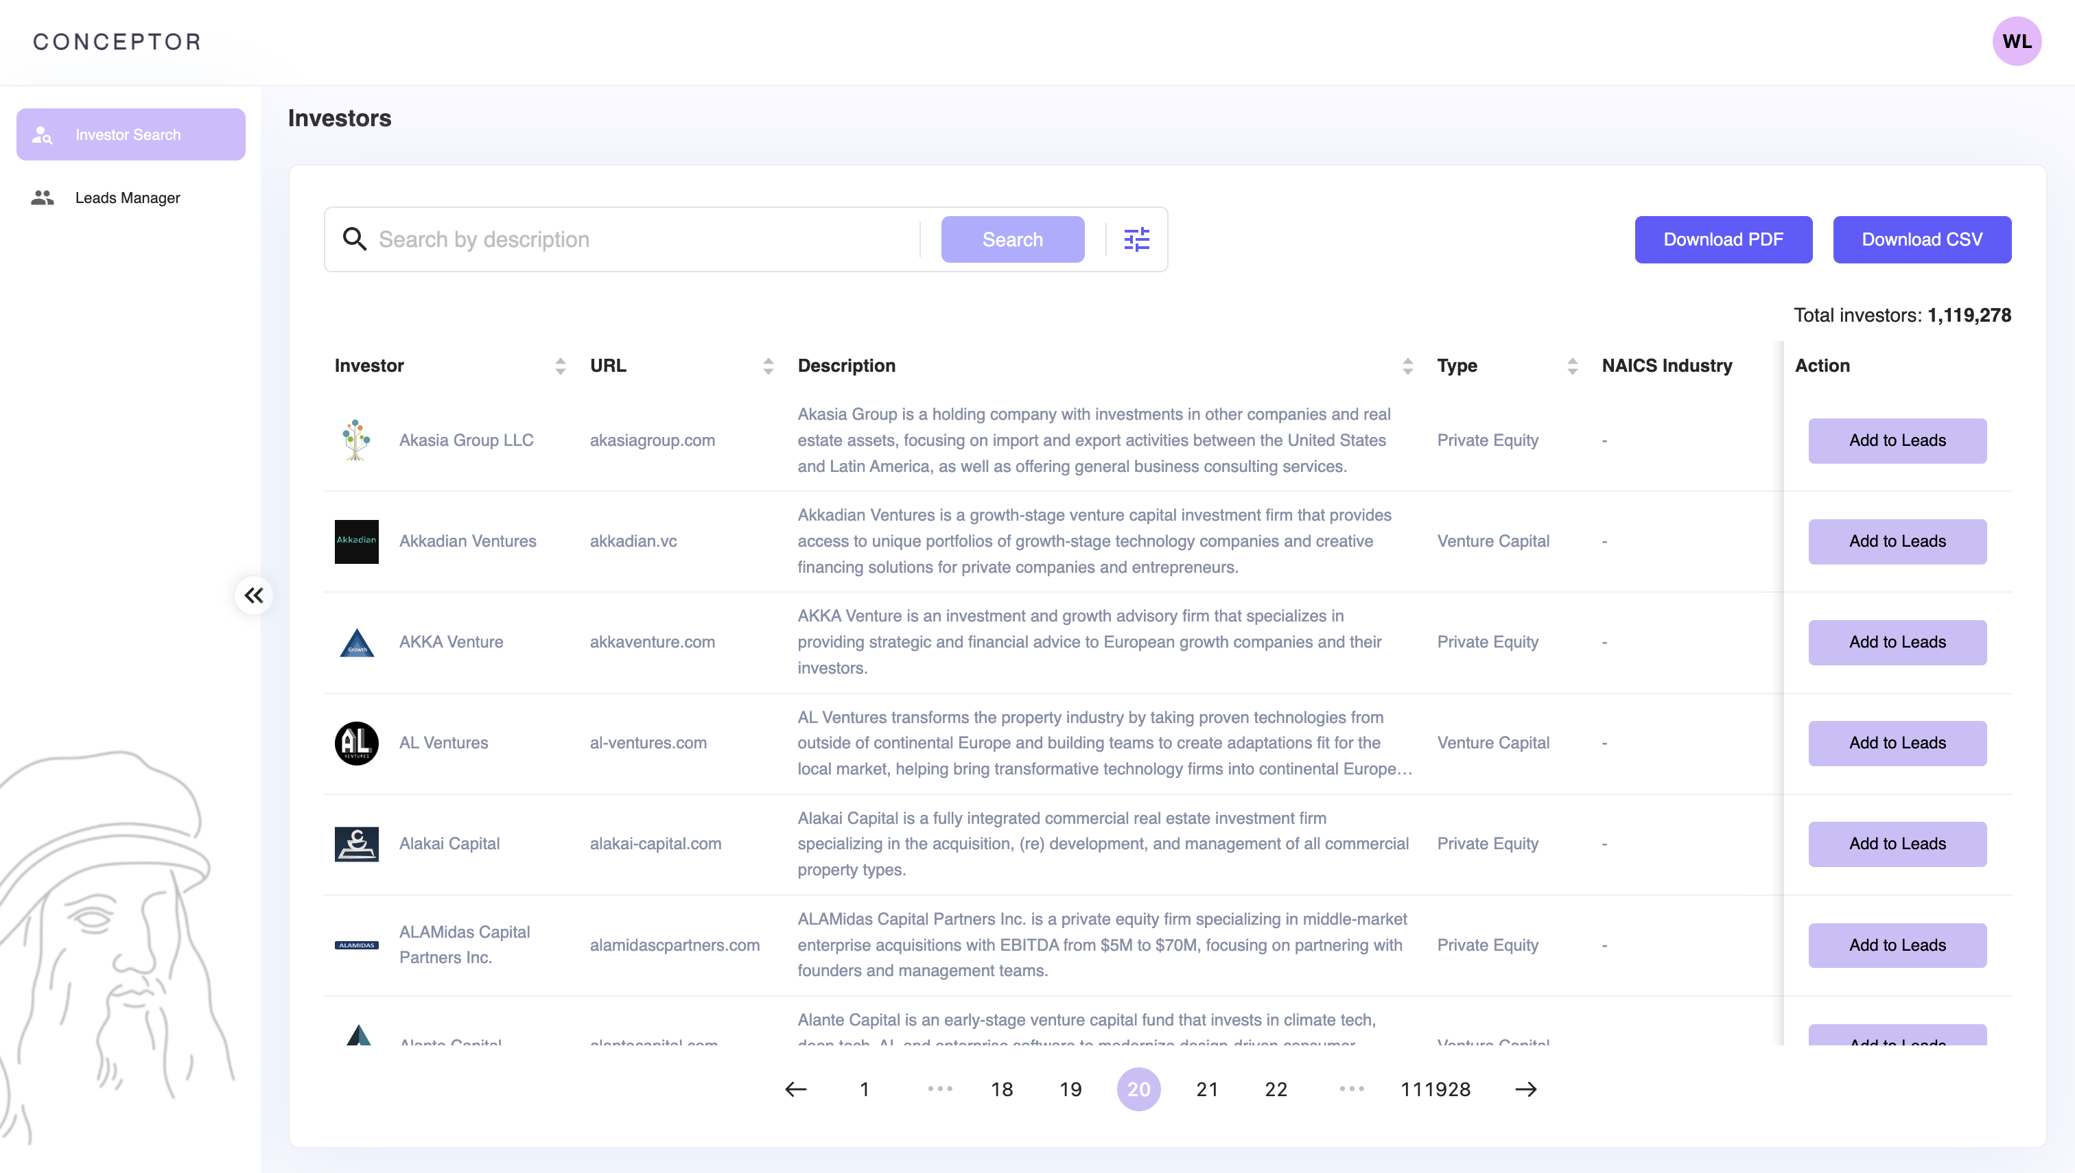This screenshot has width=2075, height=1173.
Task: Open WL user avatar menu
Action: coord(2016,41)
